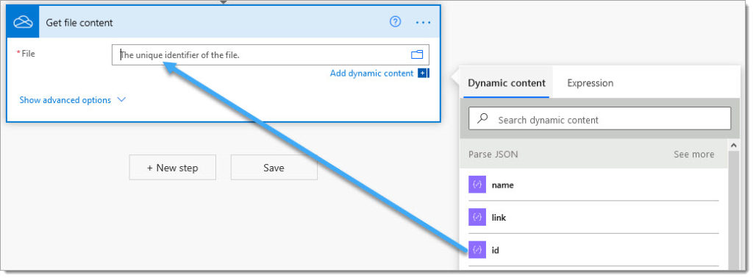Expand Show advanced options chevron
Image resolution: width=753 pixels, height=278 pixels.
tap(121, 100)
